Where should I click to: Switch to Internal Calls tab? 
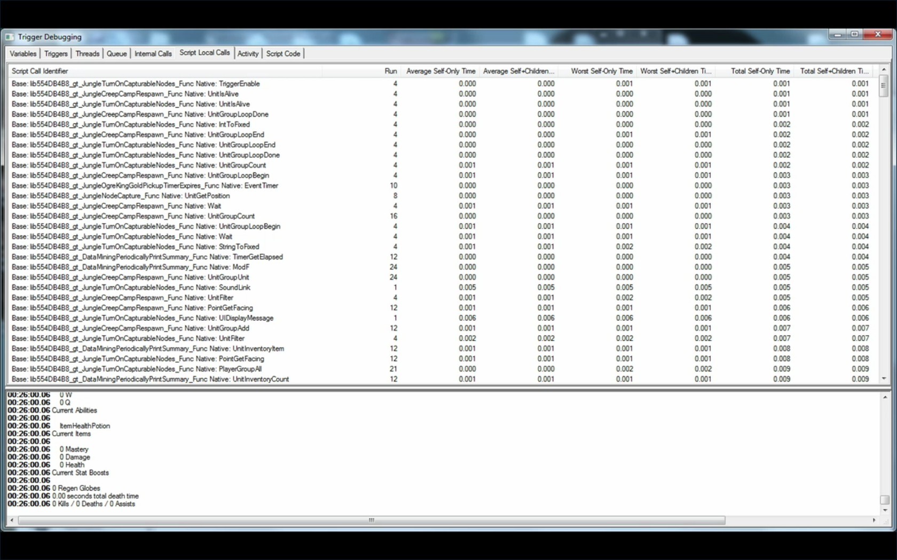click(153, 54)
